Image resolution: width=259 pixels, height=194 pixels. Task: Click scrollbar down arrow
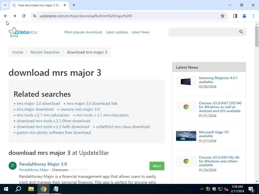pos(257,182)
